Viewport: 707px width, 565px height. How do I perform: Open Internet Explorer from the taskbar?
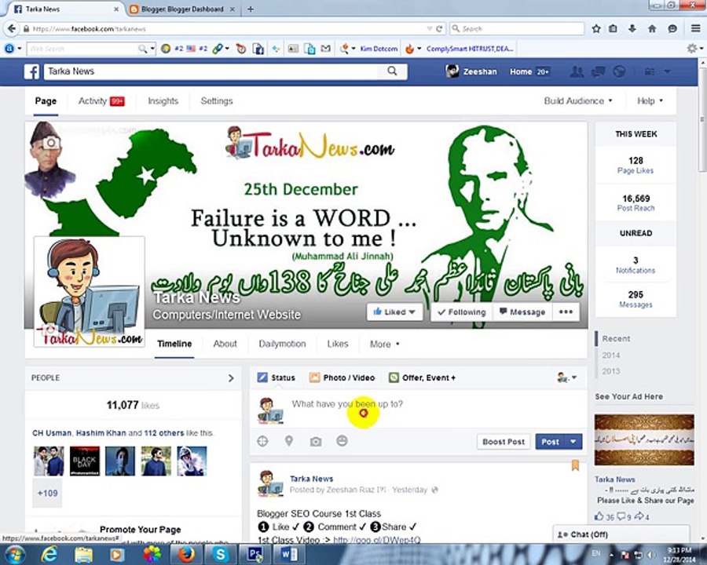tap(49, 554)
